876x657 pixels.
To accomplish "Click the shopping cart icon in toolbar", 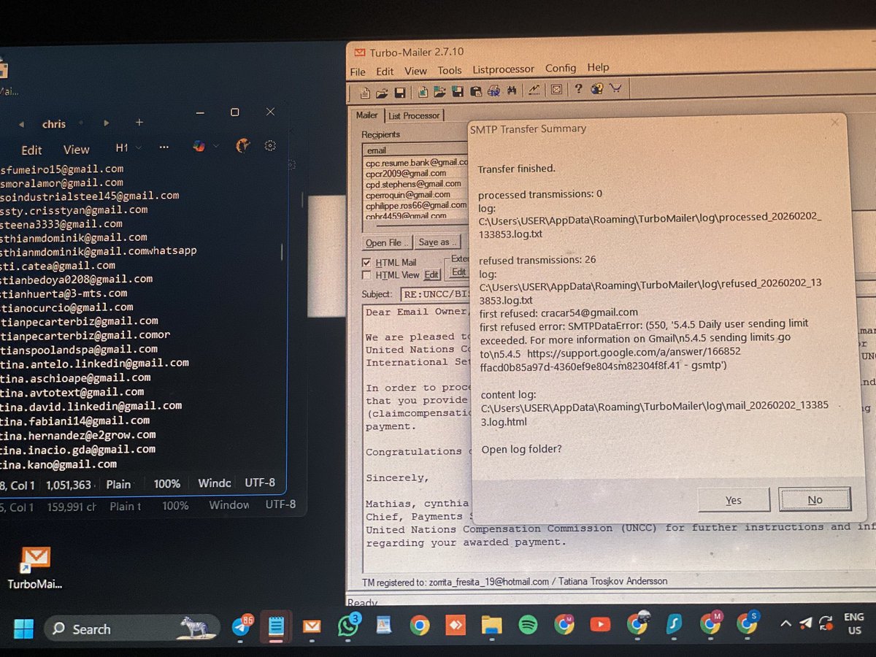I will tap(615, 89).
